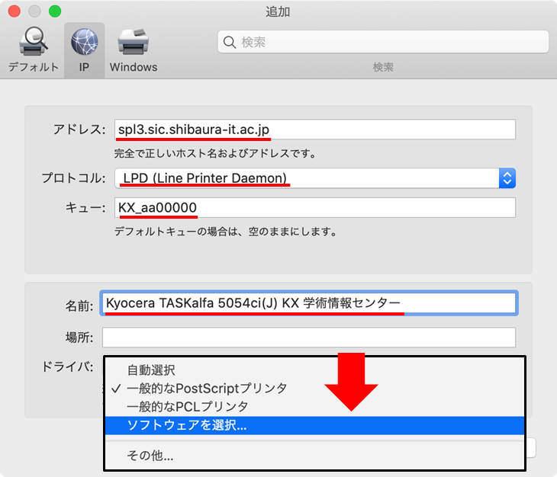Select その他... in driver menu
557x477 pixels.
tap(314, 456)
